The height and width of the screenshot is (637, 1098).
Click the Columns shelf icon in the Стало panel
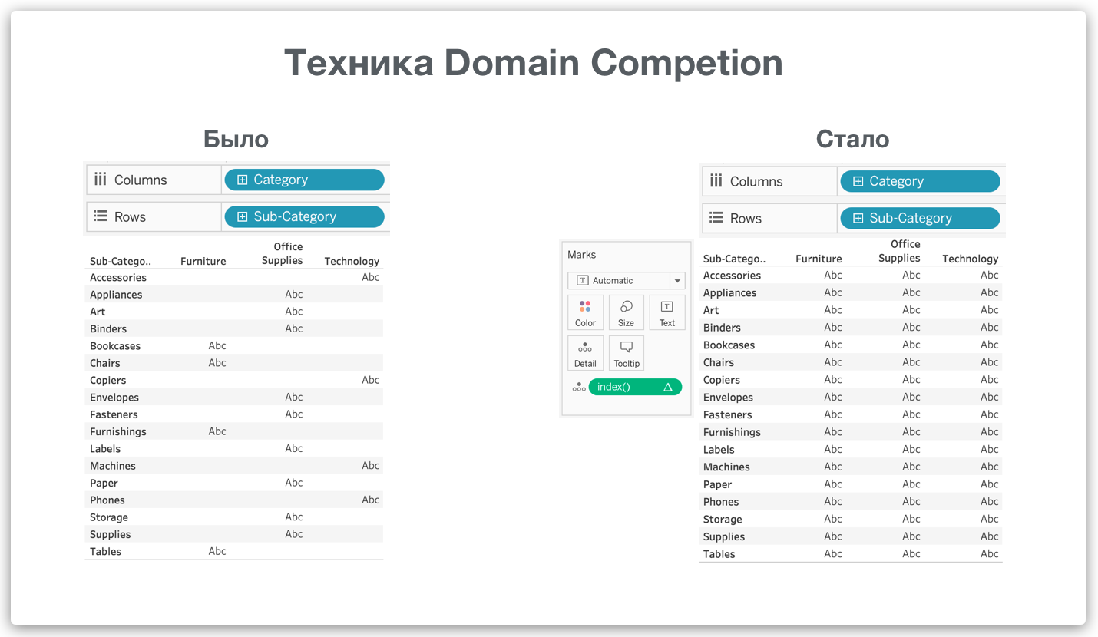(x=716, y=181)
